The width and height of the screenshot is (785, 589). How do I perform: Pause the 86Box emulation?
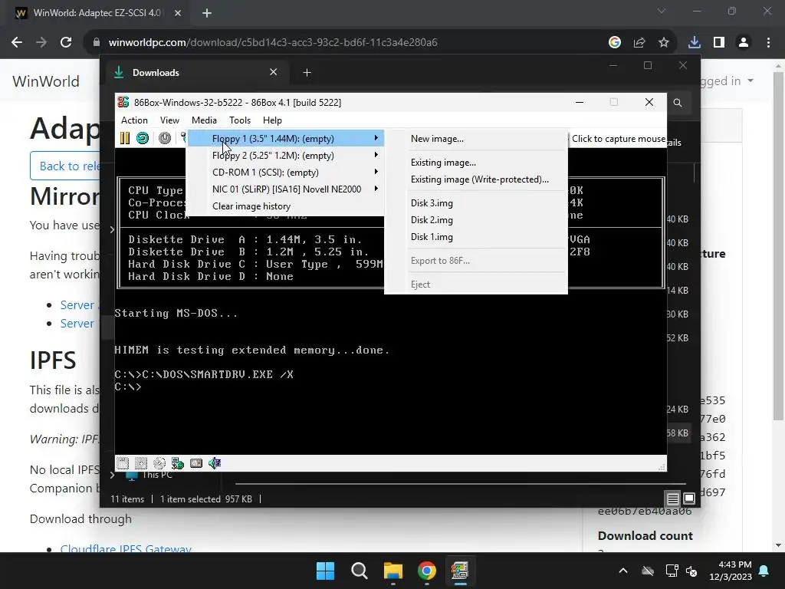click(125, 138)
